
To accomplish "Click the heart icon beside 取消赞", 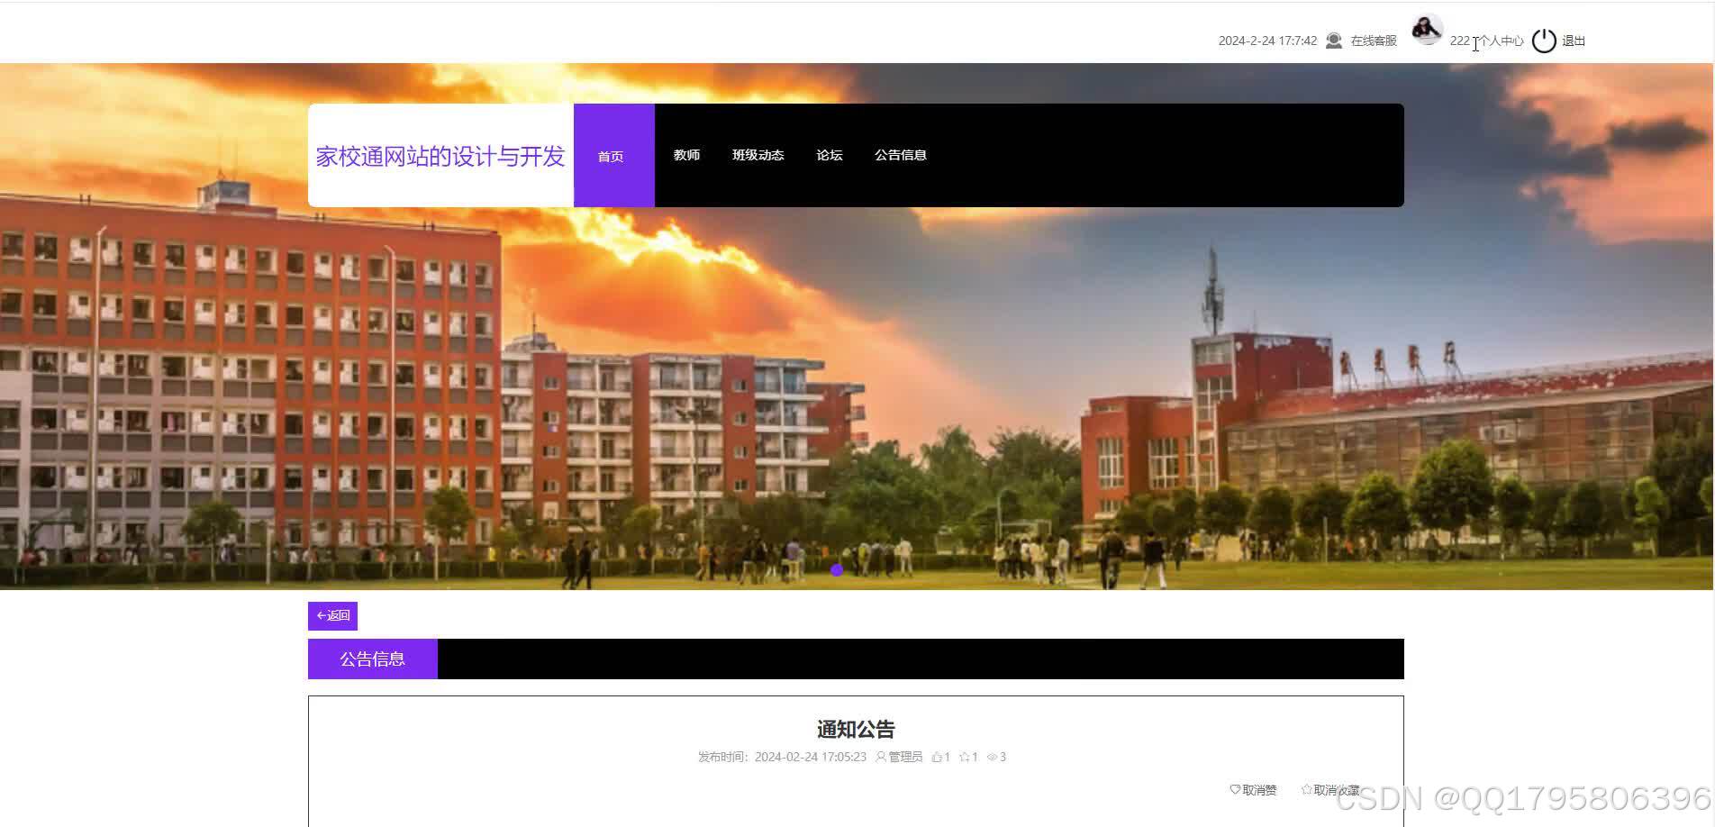I will tap(1233, 789).
